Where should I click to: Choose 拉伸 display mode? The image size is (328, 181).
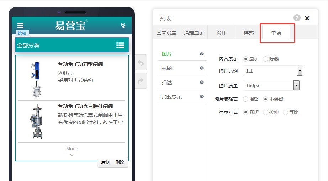pyautogui.click(x=265, y=112)
